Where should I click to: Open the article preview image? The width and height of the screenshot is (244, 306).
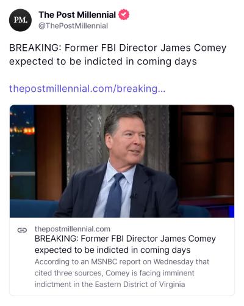click(x=122, y=161)
